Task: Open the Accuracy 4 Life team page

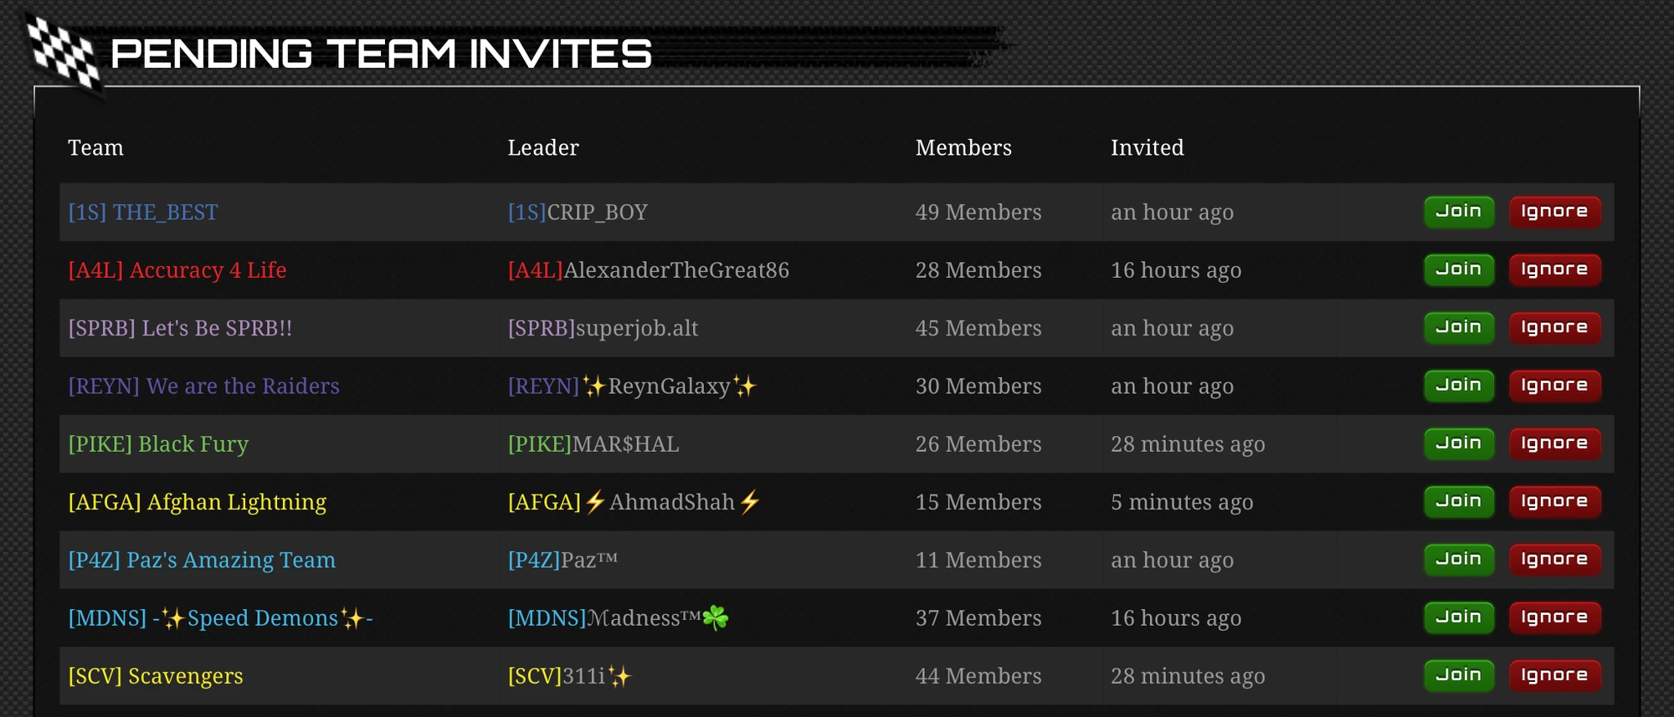Action: tap(177, 269)
